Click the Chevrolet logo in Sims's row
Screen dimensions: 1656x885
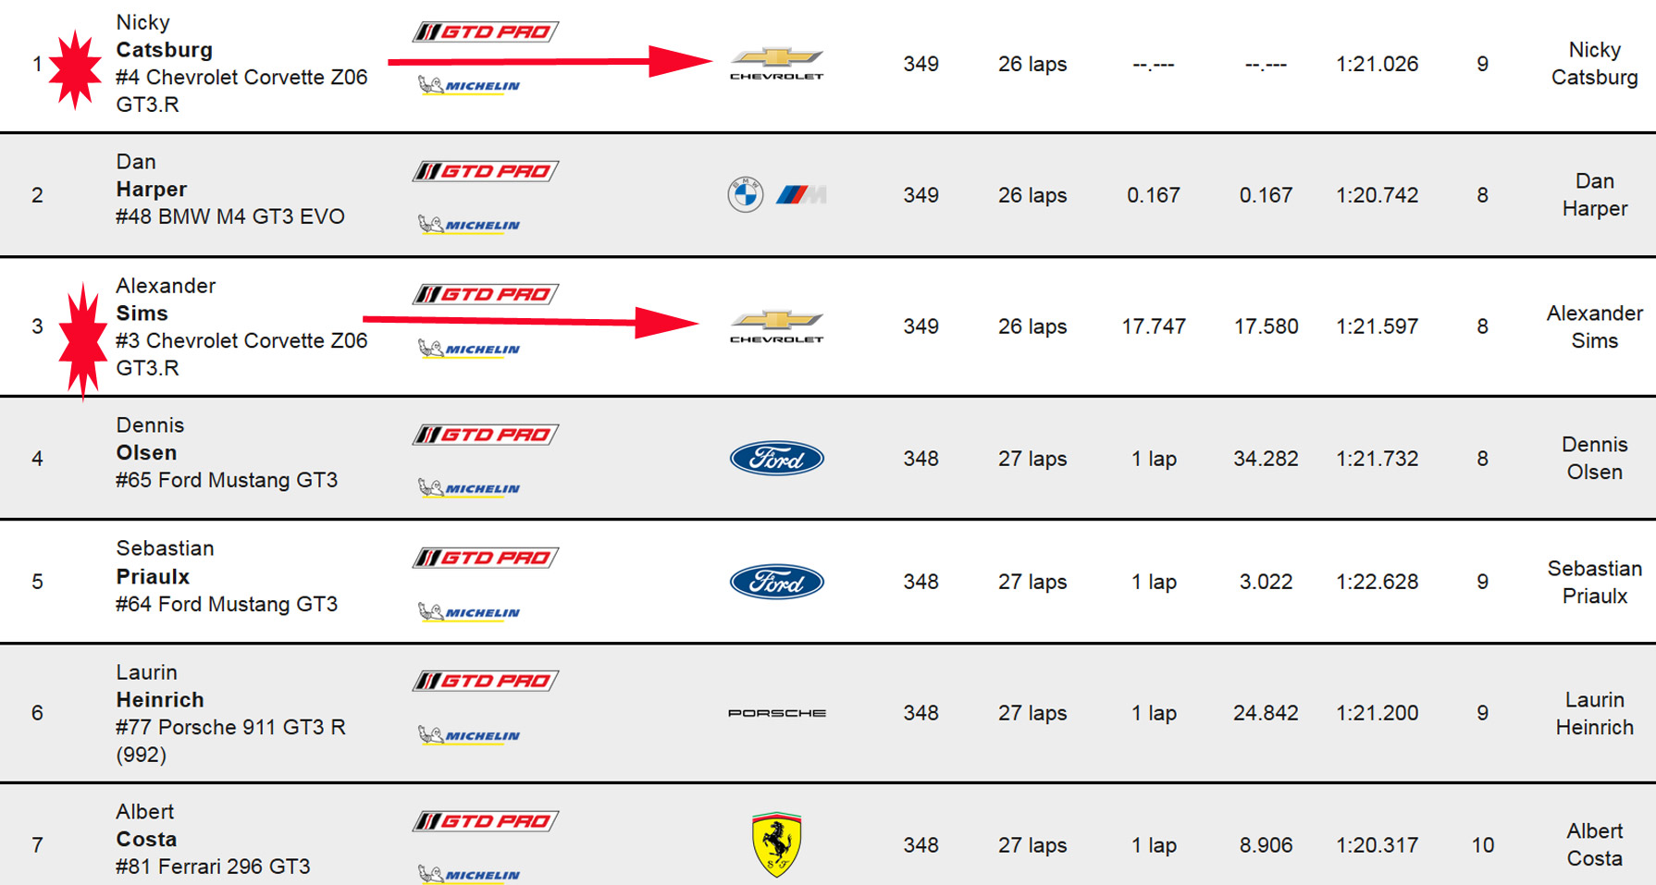pos(776,326)
